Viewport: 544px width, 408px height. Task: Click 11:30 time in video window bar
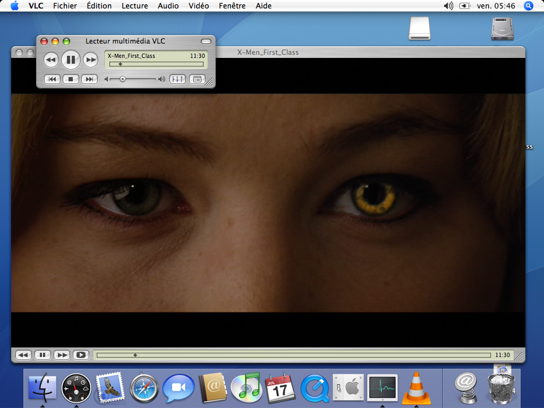pos(503,355)
